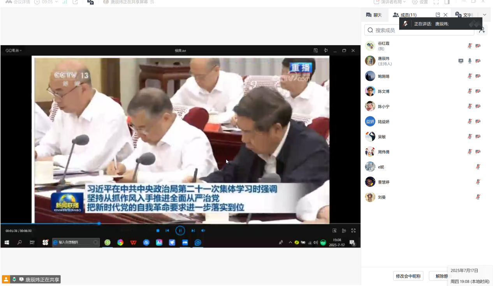Enter full screen from the top bar
Viewport: 493px width, 286px height.
pyautogui.click(x=436, y=2)
